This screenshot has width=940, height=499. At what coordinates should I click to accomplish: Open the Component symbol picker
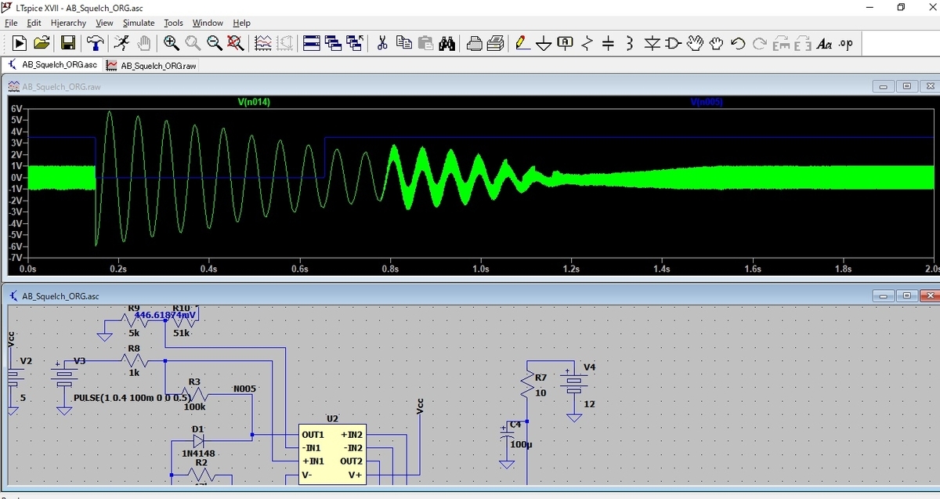point(672,44)
